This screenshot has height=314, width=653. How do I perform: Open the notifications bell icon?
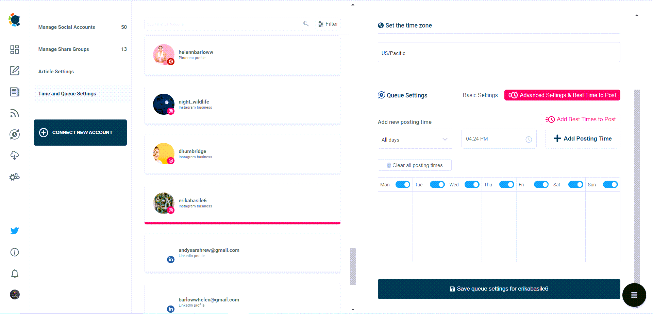(15, 274)
